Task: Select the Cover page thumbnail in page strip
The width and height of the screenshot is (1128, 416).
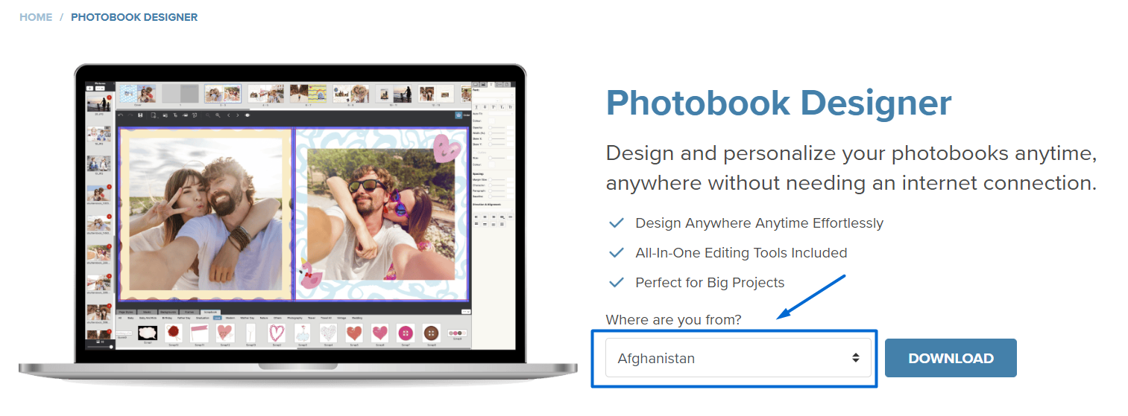Action: [137, 94]
